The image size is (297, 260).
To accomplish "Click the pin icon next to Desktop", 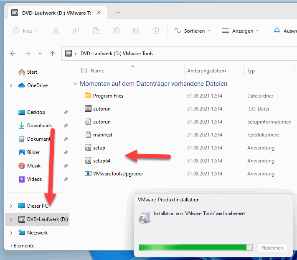I will 66,112.
